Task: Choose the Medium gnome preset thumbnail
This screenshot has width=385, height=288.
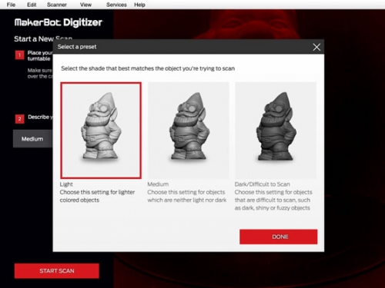Action: pos(188,131)
